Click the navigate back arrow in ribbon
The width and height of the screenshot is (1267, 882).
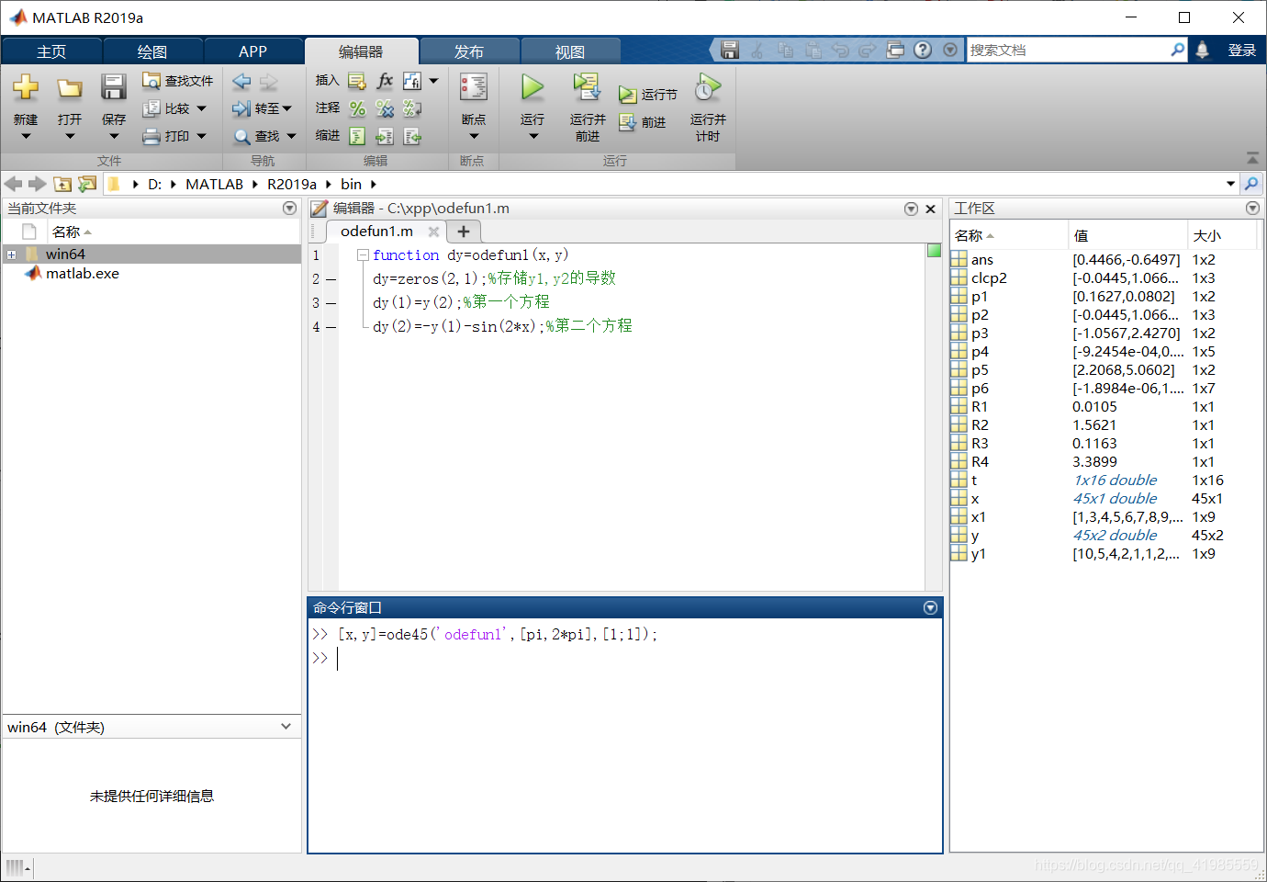(x=241, y=81)
